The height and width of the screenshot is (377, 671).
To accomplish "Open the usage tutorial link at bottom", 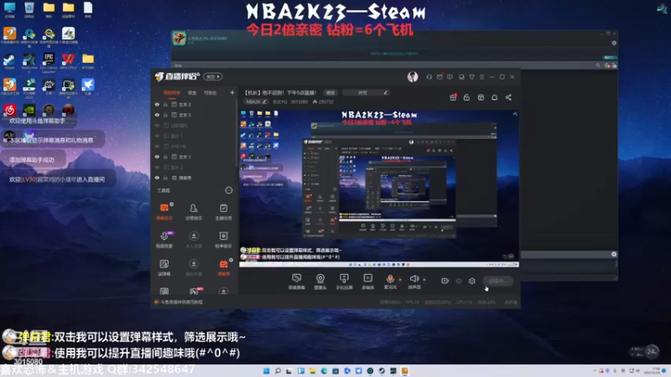I will coord(179,302).
